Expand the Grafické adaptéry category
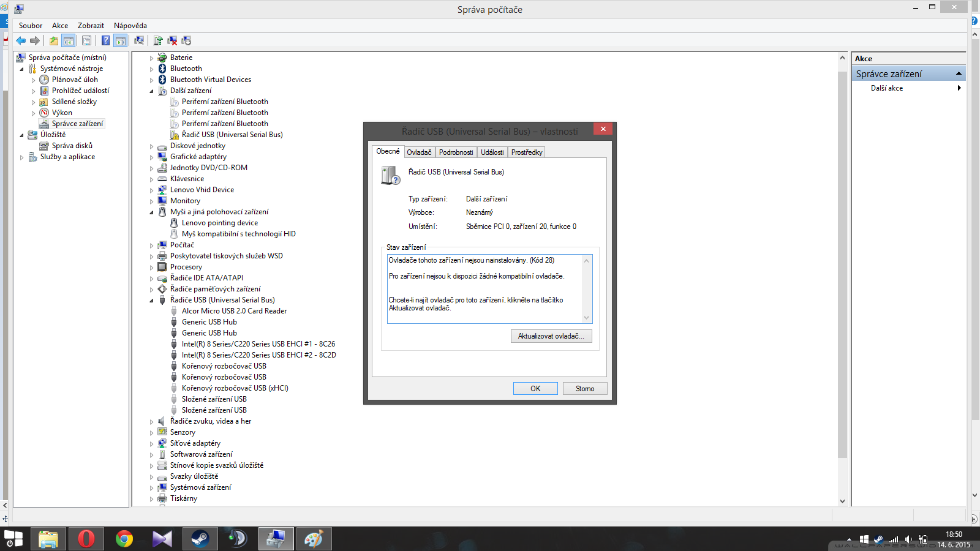 click(x=152, y=157)
